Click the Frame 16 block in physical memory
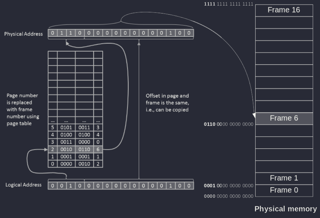The height and width of the screenshot is (218, 320). coord(284,10)
